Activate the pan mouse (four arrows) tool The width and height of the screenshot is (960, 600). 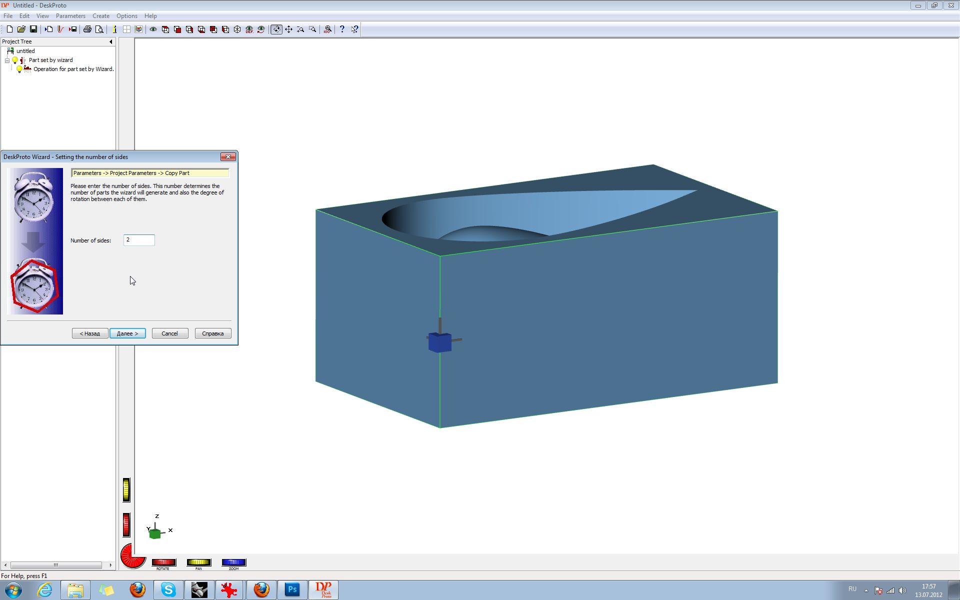pyautogui.click(x=288, y=29)
